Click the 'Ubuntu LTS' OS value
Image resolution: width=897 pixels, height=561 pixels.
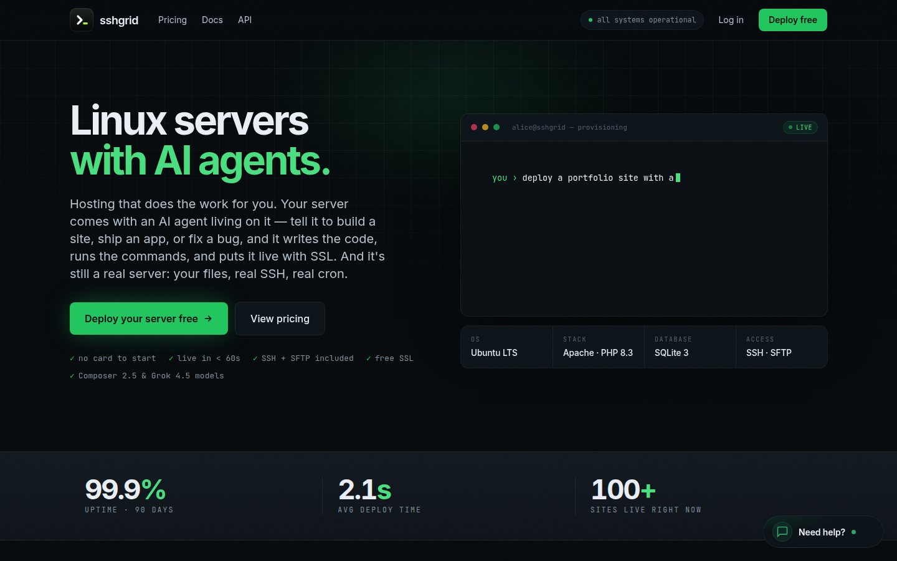(494, 353)
